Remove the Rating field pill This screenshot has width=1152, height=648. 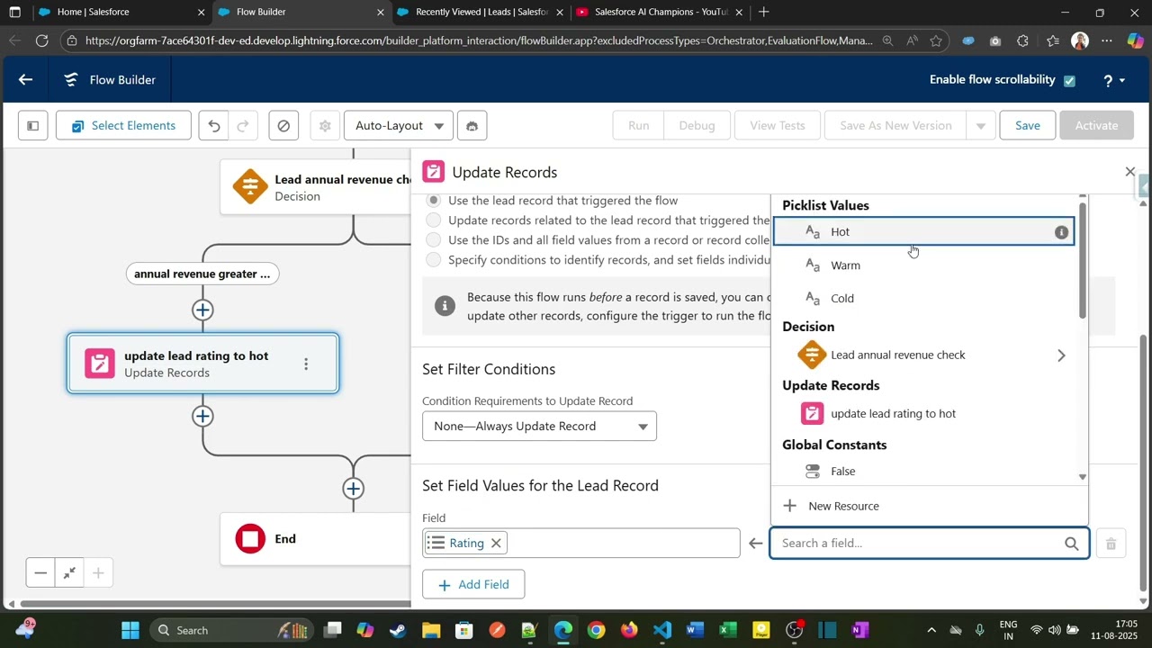[x=496, y=544]
